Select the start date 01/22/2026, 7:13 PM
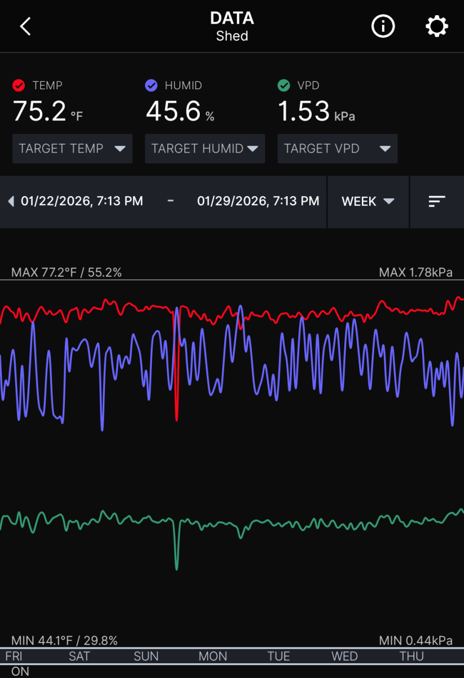Screen dimensions: 464x678 [x=82, y=201]
